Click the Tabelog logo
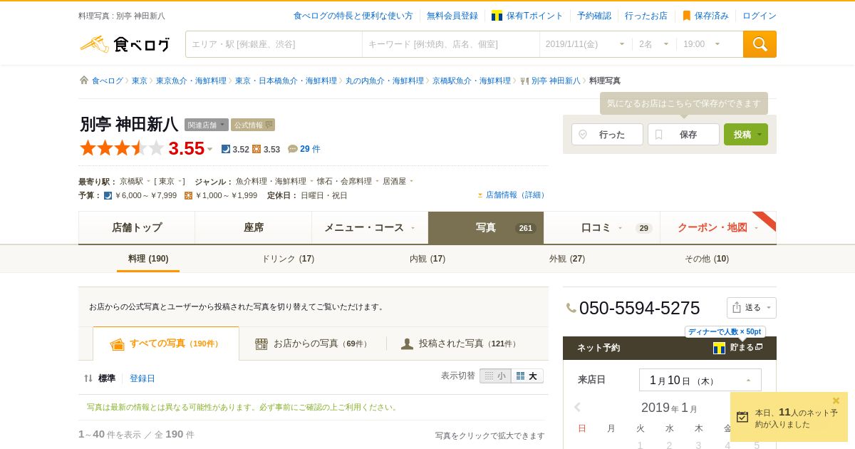The height and width of the screenshot is (449, 855). click(125, 44)
